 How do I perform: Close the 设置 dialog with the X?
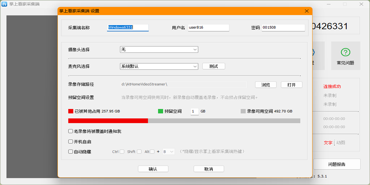tap(306, 11)
